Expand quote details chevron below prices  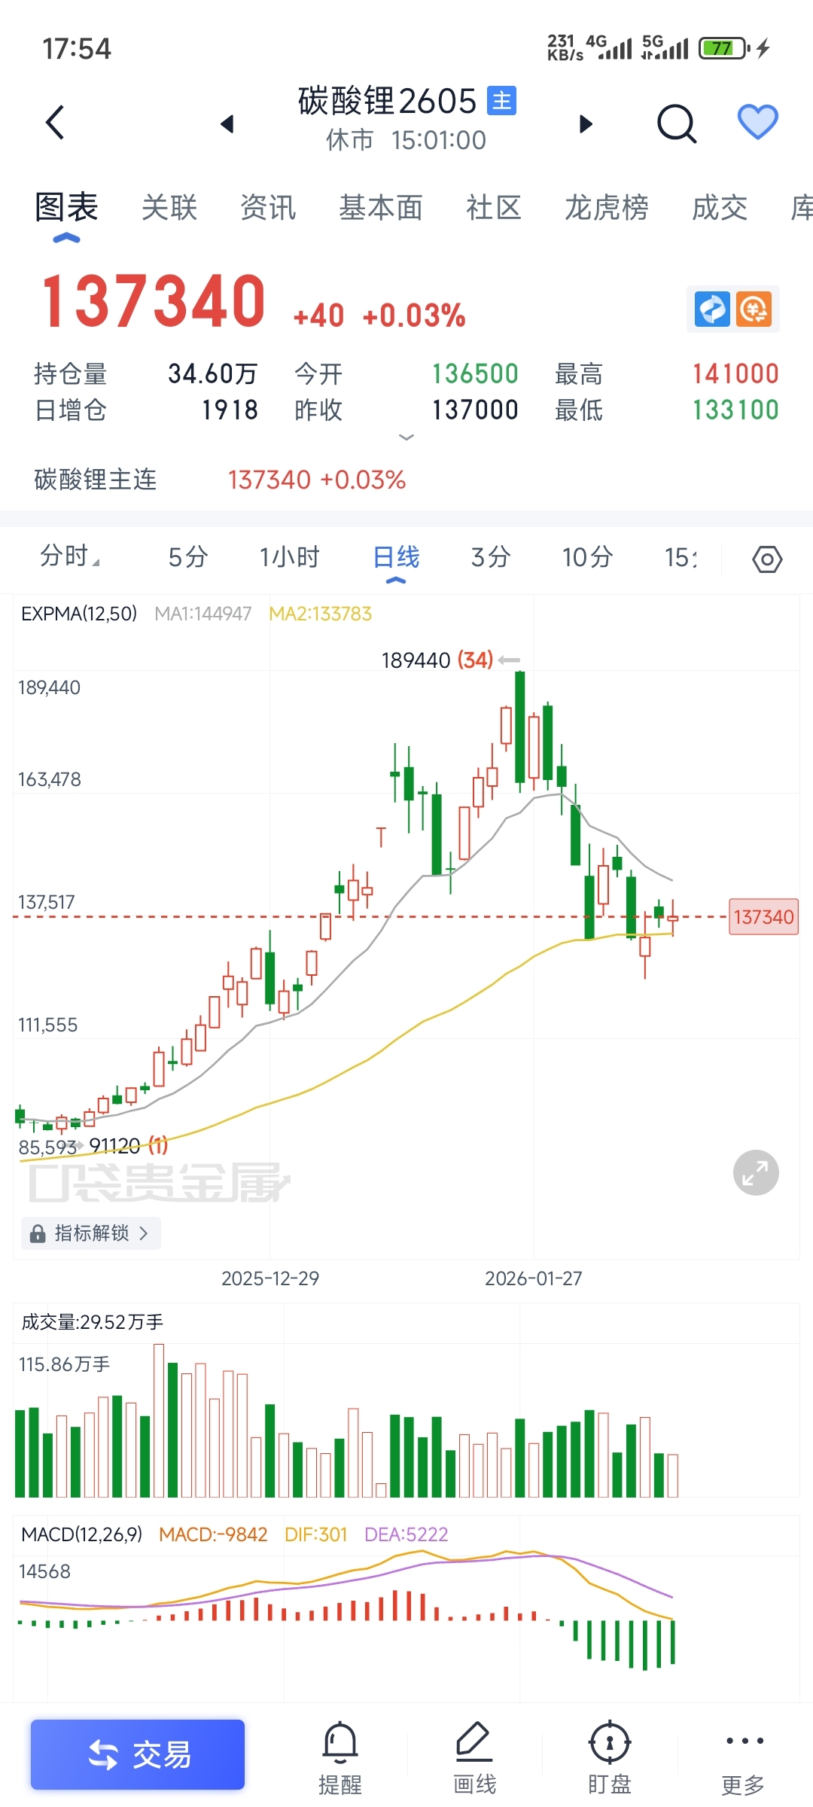click(x=406, y=437)
